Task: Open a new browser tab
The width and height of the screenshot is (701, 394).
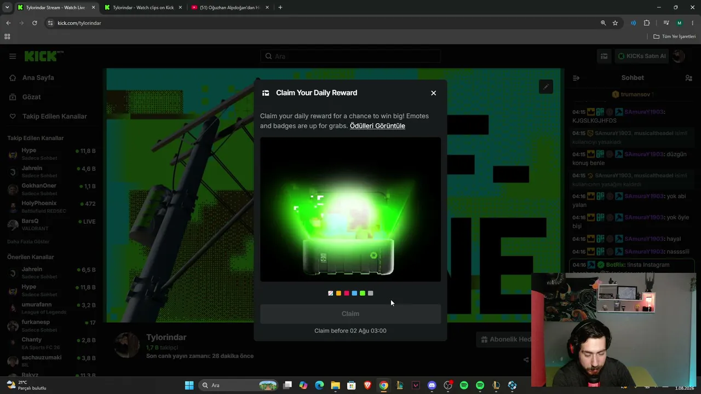Action: (280, 8)
